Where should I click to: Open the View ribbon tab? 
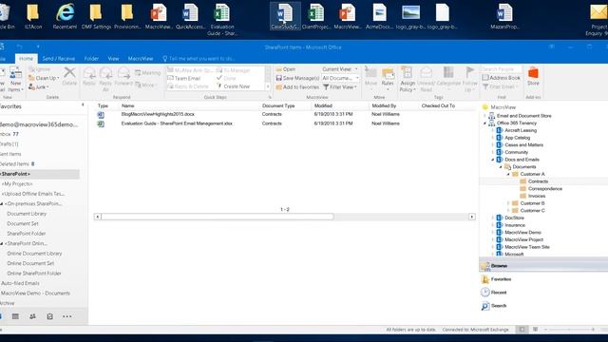tap(113, 59)
